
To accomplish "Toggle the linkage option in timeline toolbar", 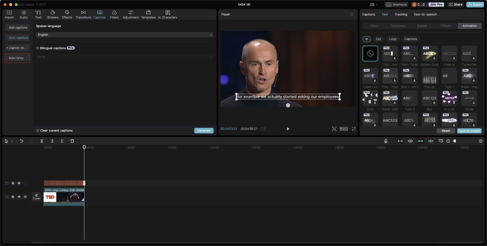I will pos(421,141).
